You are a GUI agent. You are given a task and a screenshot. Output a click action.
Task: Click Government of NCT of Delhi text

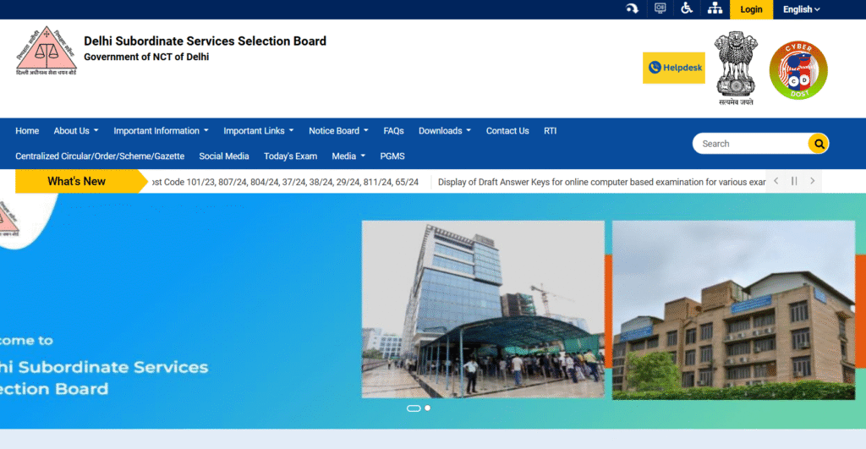click(x=146, y=57)
